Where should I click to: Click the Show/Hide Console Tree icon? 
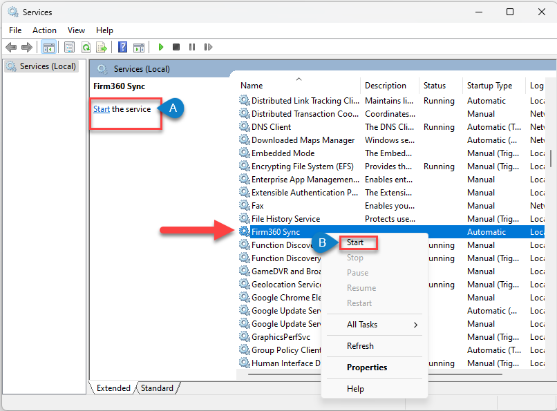48,46
